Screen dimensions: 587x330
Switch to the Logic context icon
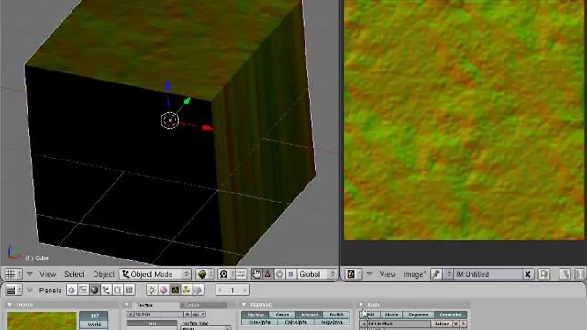[72, 290]
